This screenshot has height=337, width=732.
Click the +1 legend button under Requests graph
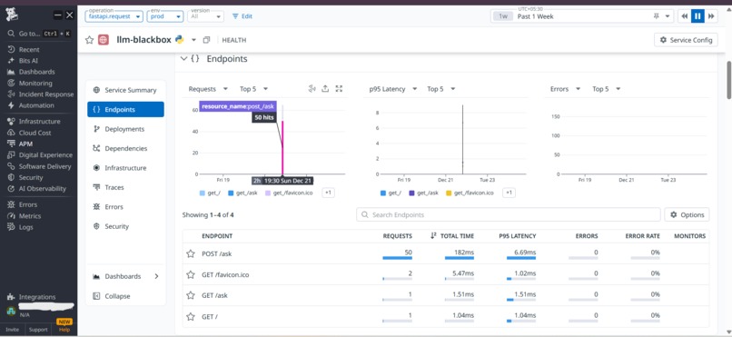click(328, 193)
